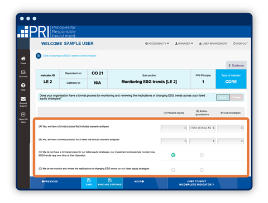
Task: Open row A Active quantitative dropdown
Action: point(202,128)
